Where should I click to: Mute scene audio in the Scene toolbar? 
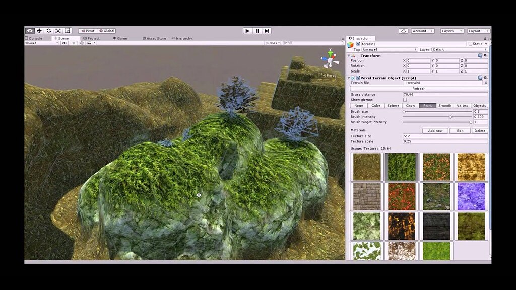pyautogui.click(x=82, y=43)
